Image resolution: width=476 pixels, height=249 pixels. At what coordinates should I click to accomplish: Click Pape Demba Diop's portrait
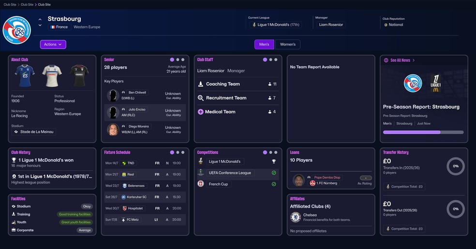(298, 180)
